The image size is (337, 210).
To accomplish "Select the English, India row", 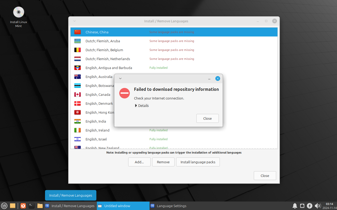I will click(x=174, y=121).
